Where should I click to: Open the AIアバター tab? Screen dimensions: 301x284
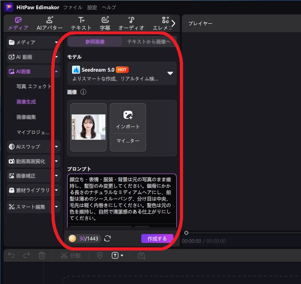[49, 24]
